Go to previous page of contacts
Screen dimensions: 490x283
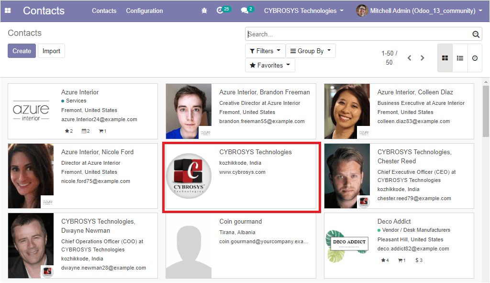coord(410,58)
